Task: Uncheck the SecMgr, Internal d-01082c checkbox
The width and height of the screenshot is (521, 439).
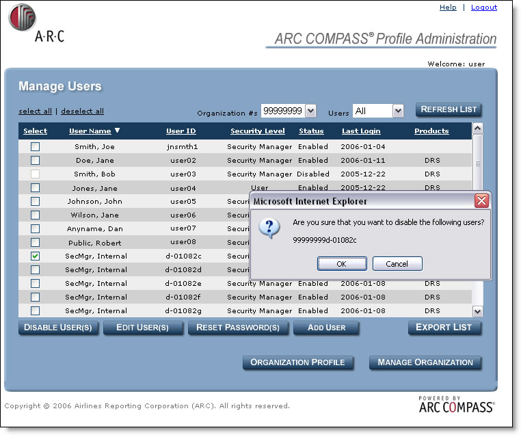Action: click(x=35, y=256)
